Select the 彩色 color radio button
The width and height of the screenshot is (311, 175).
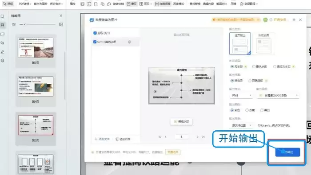[232, 110]
